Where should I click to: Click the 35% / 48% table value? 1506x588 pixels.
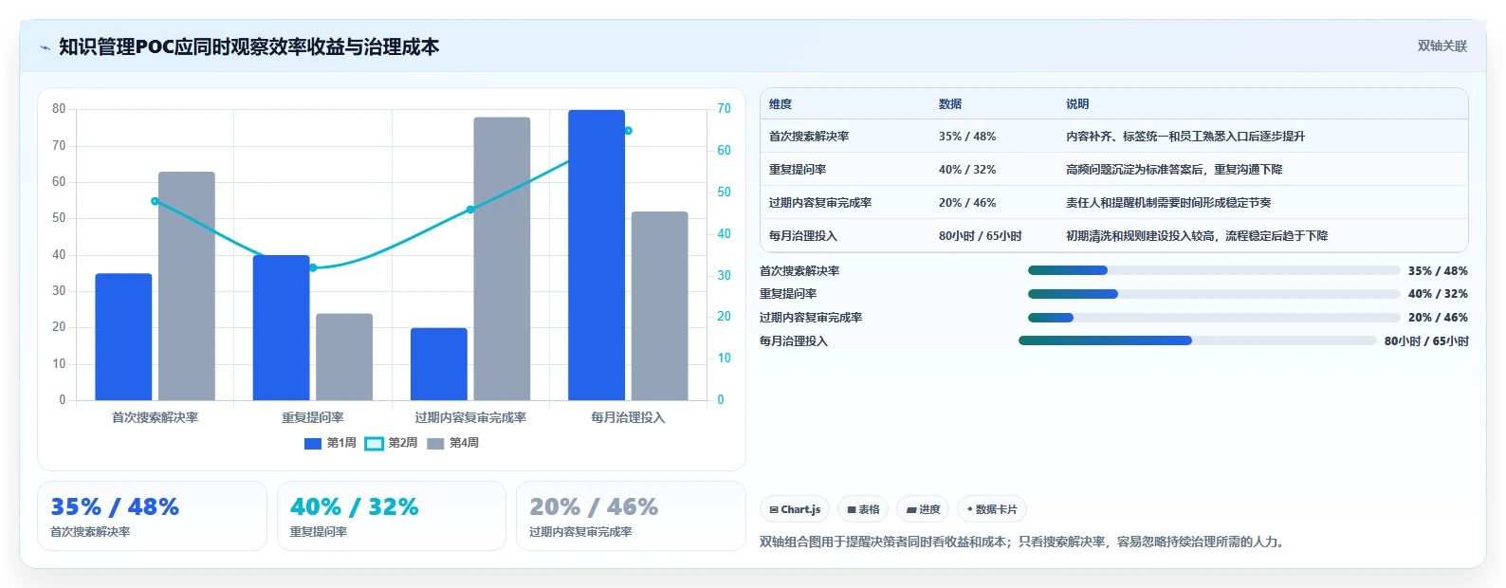(967, 137)
